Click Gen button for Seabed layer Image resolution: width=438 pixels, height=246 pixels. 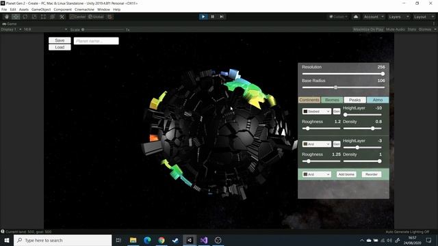[x=337, y=111]
